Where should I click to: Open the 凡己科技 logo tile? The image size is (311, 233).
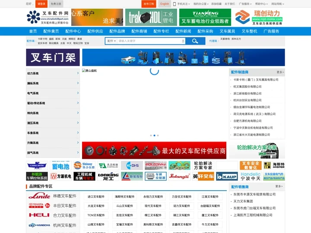tap(108, 165)
